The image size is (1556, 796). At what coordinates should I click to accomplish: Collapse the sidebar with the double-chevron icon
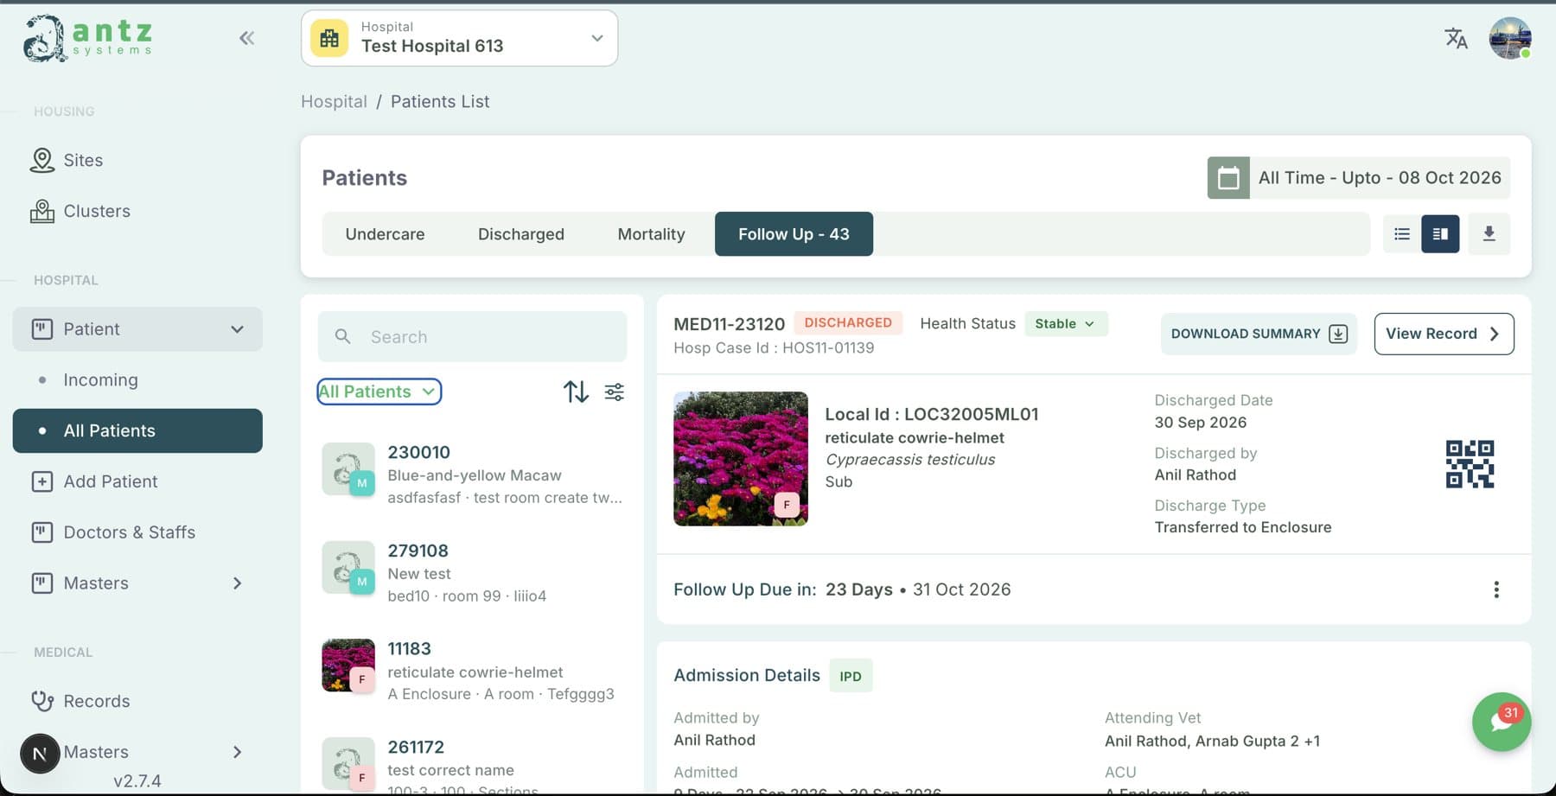tap(246, 38)
